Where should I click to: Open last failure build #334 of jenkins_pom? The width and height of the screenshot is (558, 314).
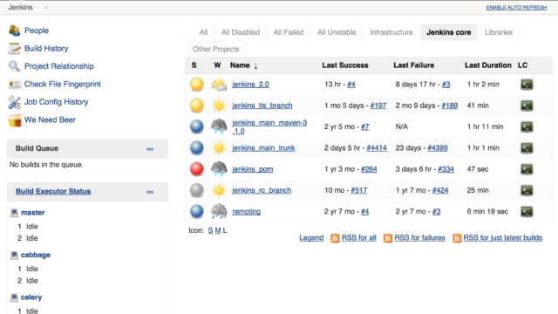tap(446, 169)
